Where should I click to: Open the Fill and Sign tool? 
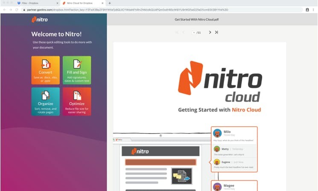click(77, 70)
